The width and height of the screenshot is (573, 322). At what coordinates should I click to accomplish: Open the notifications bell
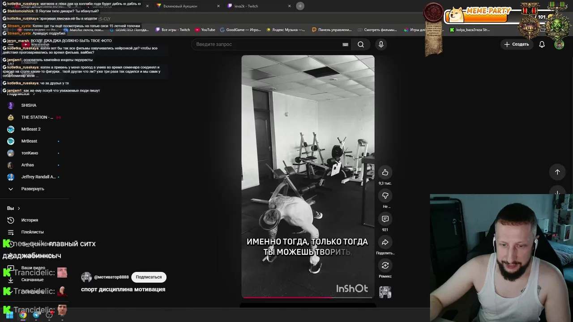pyautogui.click(x=542, y=44)
